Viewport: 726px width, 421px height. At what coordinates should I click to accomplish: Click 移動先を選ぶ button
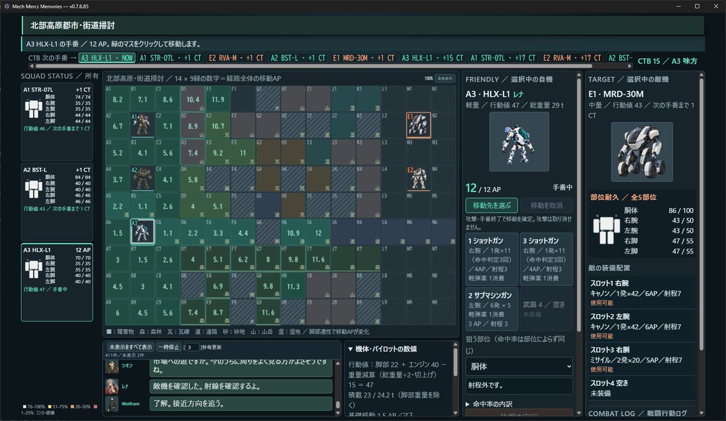(x=491, y=206)
